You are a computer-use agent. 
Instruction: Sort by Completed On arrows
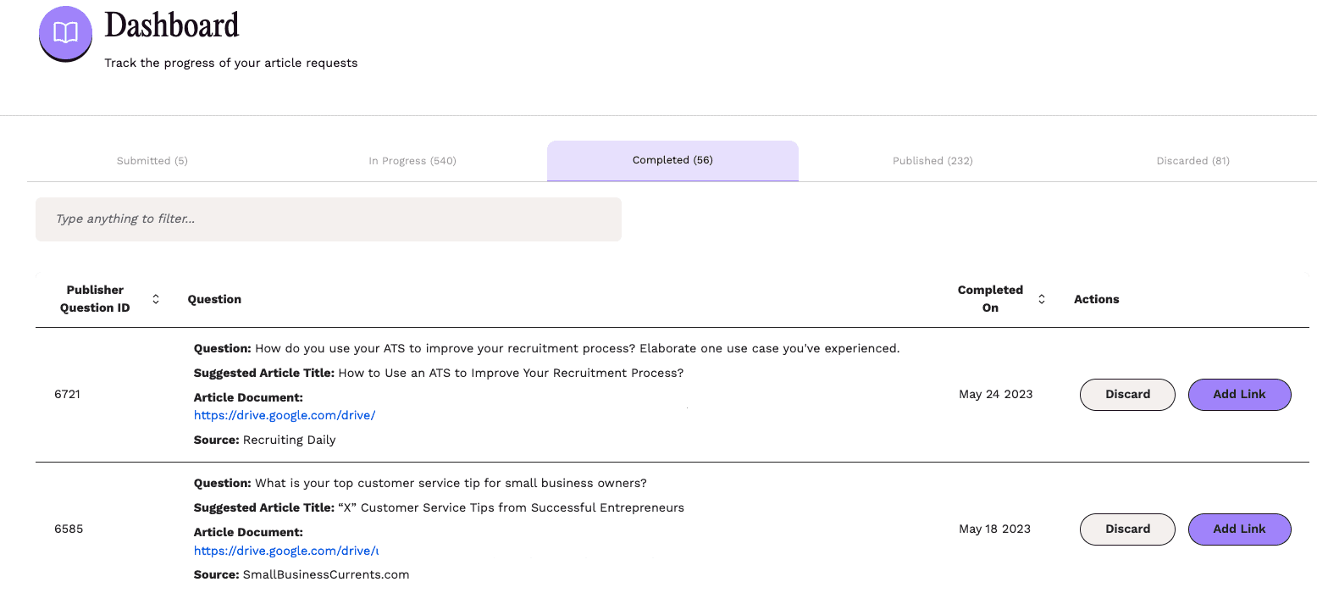(x=1042, y=299)
